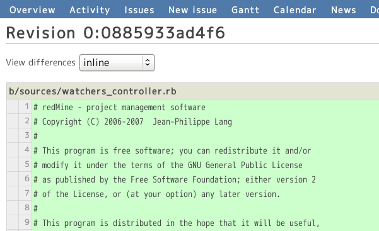Switch to the Calendar tab
This screenshot has width=379, height=231.
pyautogui.click(x=295, y=10)
